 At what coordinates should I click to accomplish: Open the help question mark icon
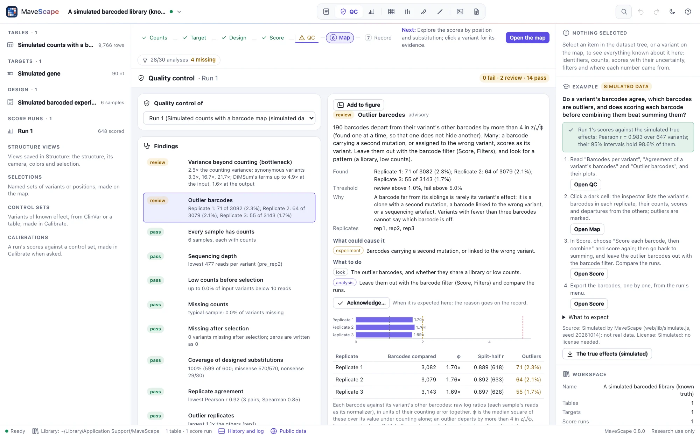tap(688, 12)
